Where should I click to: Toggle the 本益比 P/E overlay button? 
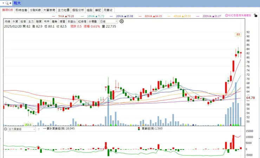(x=72, y=21)
